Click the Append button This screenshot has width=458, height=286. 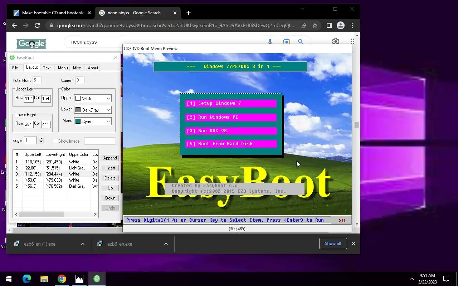[x=110, y=158]
